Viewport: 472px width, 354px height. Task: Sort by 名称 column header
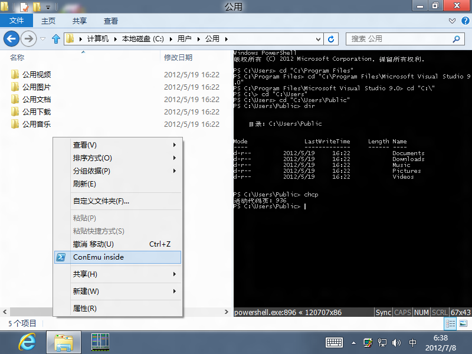click(x=17, y=57)
